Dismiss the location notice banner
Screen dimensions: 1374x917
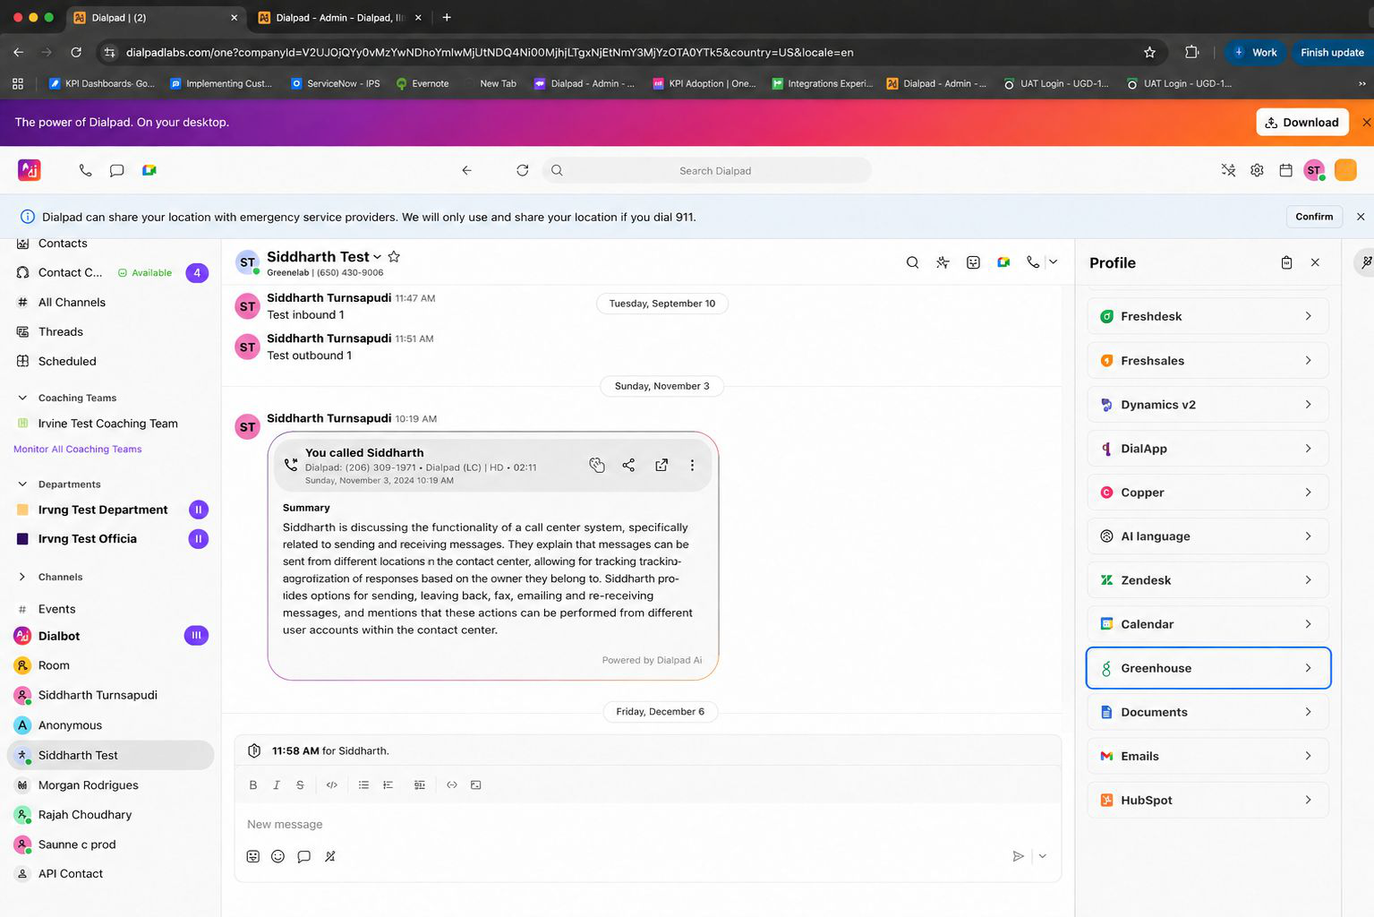click(1361, 217)
